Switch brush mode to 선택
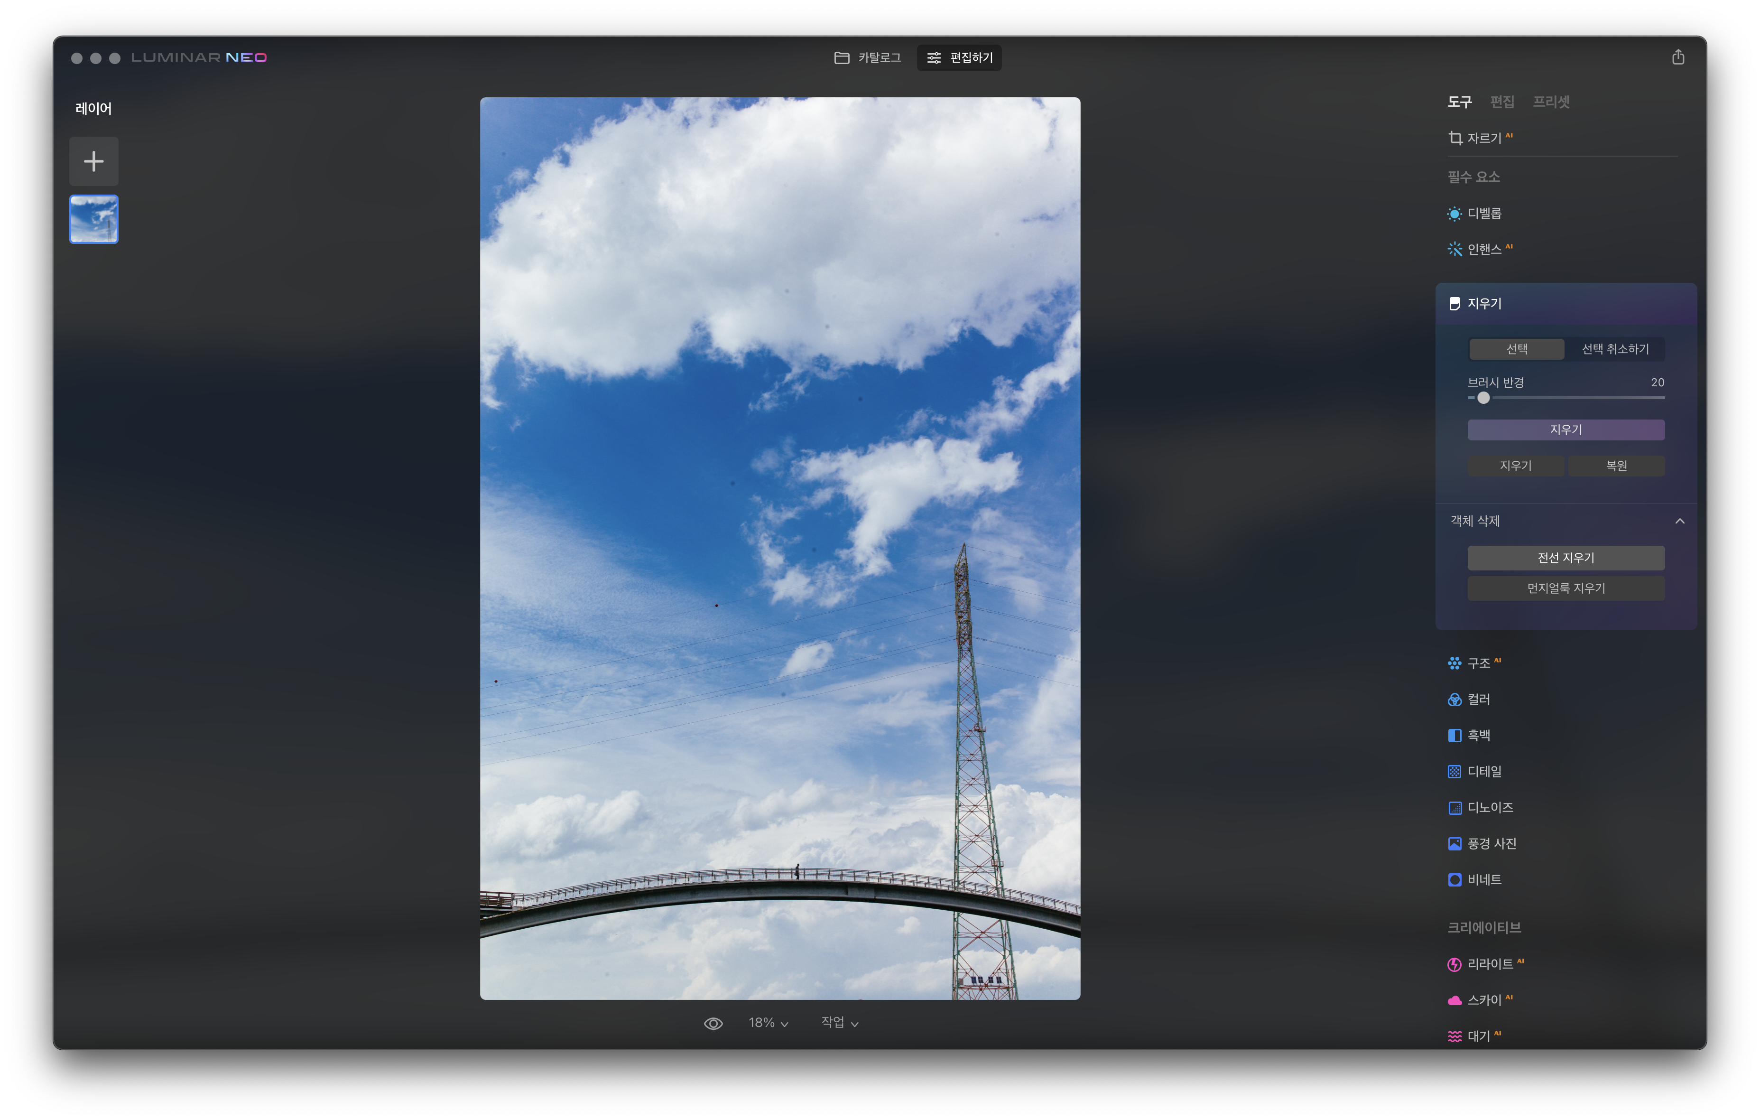The height and width of the screenshot is (1120, 1760). tap(1517, 349)
